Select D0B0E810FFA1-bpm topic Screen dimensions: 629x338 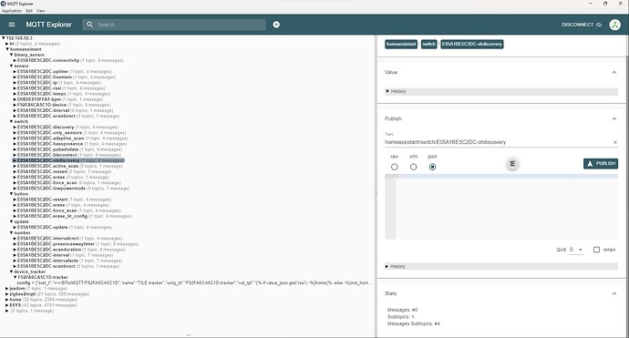click(x=38, y=99)
